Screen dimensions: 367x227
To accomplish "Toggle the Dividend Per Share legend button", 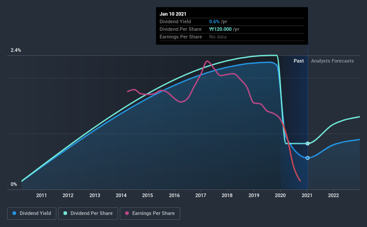I will pyautogui.click(x=88, y=214).
